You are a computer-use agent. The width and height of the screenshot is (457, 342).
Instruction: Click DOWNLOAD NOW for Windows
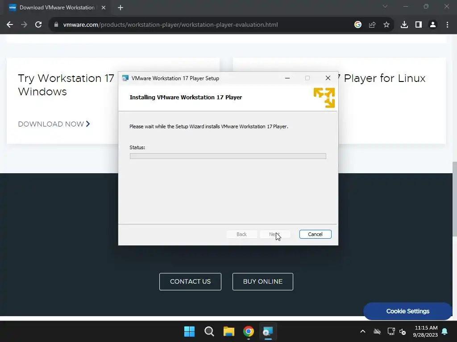[54, 124]
